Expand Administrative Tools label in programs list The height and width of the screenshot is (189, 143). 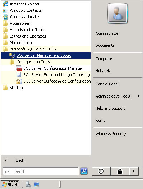[x=27, y=30]
